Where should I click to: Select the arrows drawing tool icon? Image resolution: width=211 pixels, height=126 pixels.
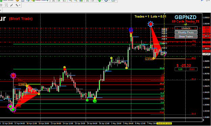[x=17, y=5]
